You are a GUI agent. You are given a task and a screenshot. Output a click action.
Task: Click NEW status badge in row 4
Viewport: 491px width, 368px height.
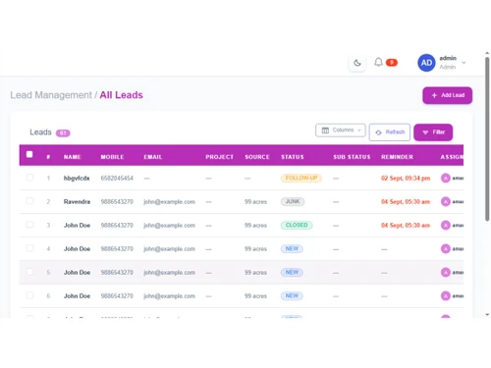coord(292,248)
